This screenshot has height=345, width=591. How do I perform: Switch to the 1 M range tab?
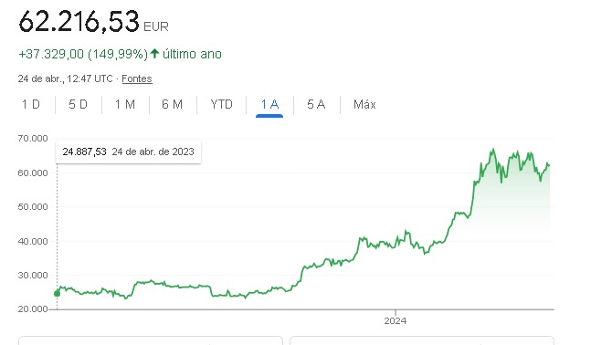coord(125,104)
